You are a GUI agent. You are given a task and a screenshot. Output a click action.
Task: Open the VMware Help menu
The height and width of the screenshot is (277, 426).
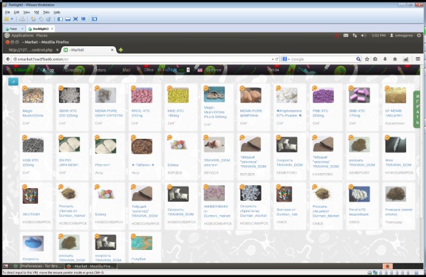[57, 12]
